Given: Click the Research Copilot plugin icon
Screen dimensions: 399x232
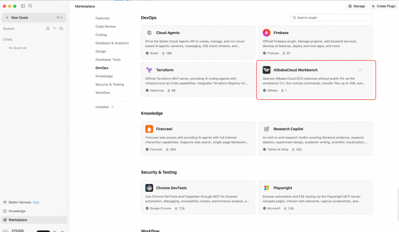Looking at the screenshot, I should (x=266, y=129).
